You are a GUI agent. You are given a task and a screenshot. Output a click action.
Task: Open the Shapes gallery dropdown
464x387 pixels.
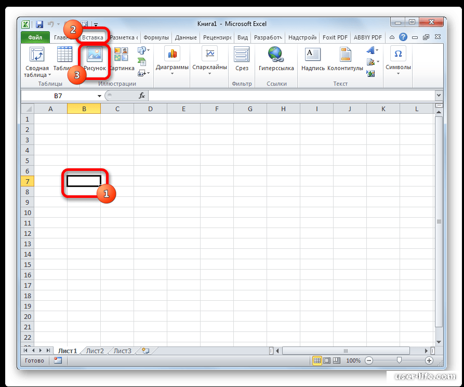[x=143, y=50]
